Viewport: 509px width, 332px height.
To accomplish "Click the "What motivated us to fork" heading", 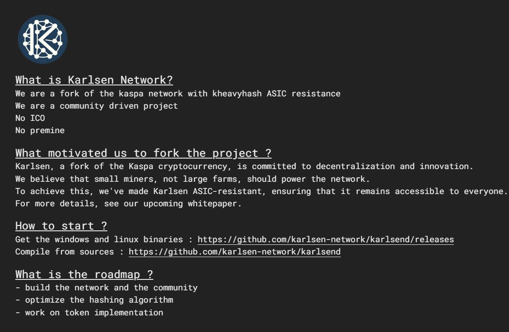I will point(143,153).
